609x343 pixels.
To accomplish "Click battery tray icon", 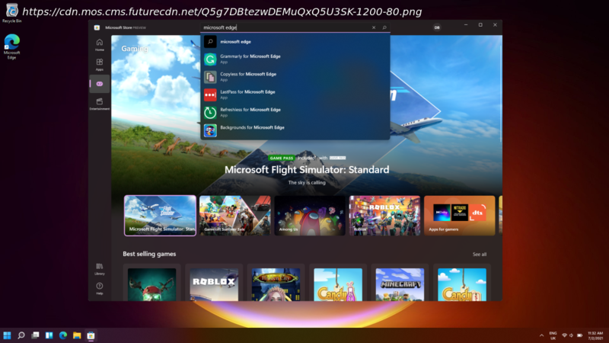I will click(580, 335).
